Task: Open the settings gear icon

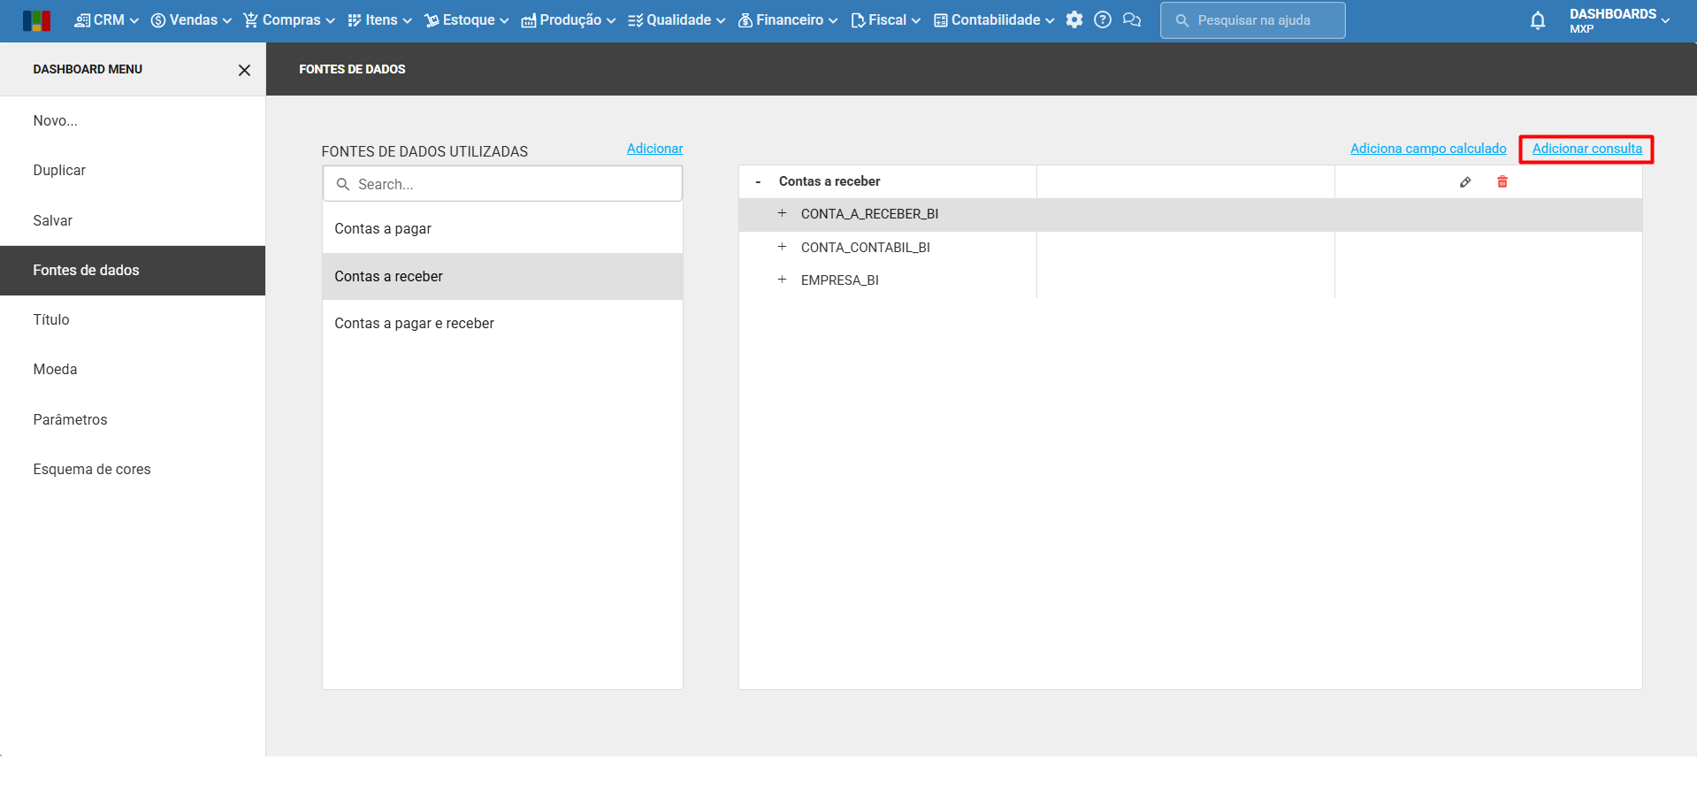Action: 1074,20
